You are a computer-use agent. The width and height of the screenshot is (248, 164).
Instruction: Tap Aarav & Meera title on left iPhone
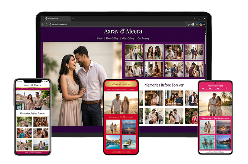(33, 85)
